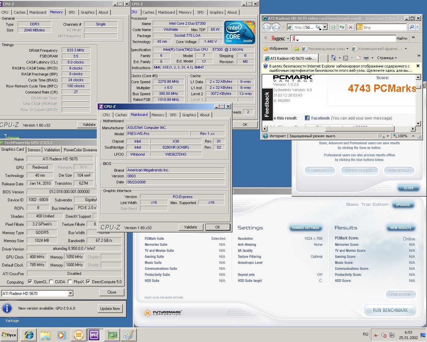
Task: Click the Facebook share icon
Action: point(307,118)
